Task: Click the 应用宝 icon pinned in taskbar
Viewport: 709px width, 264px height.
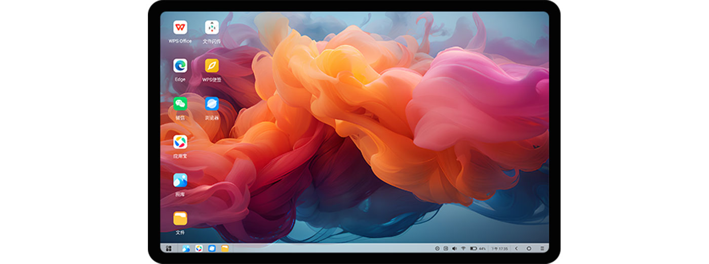Action: (199, 248)
